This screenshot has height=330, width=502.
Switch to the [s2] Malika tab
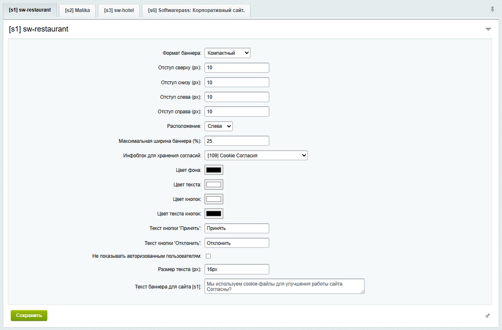tap(77, 10)
